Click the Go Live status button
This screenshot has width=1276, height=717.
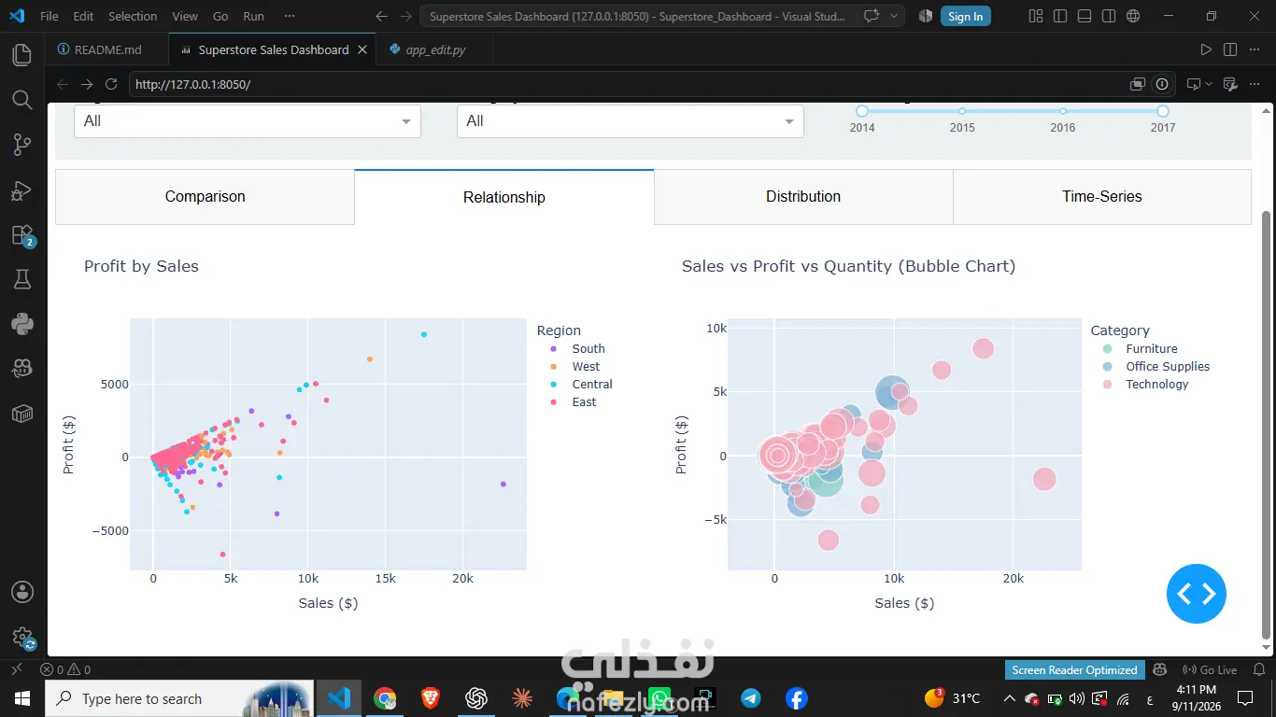click(x=1210, y=669)
